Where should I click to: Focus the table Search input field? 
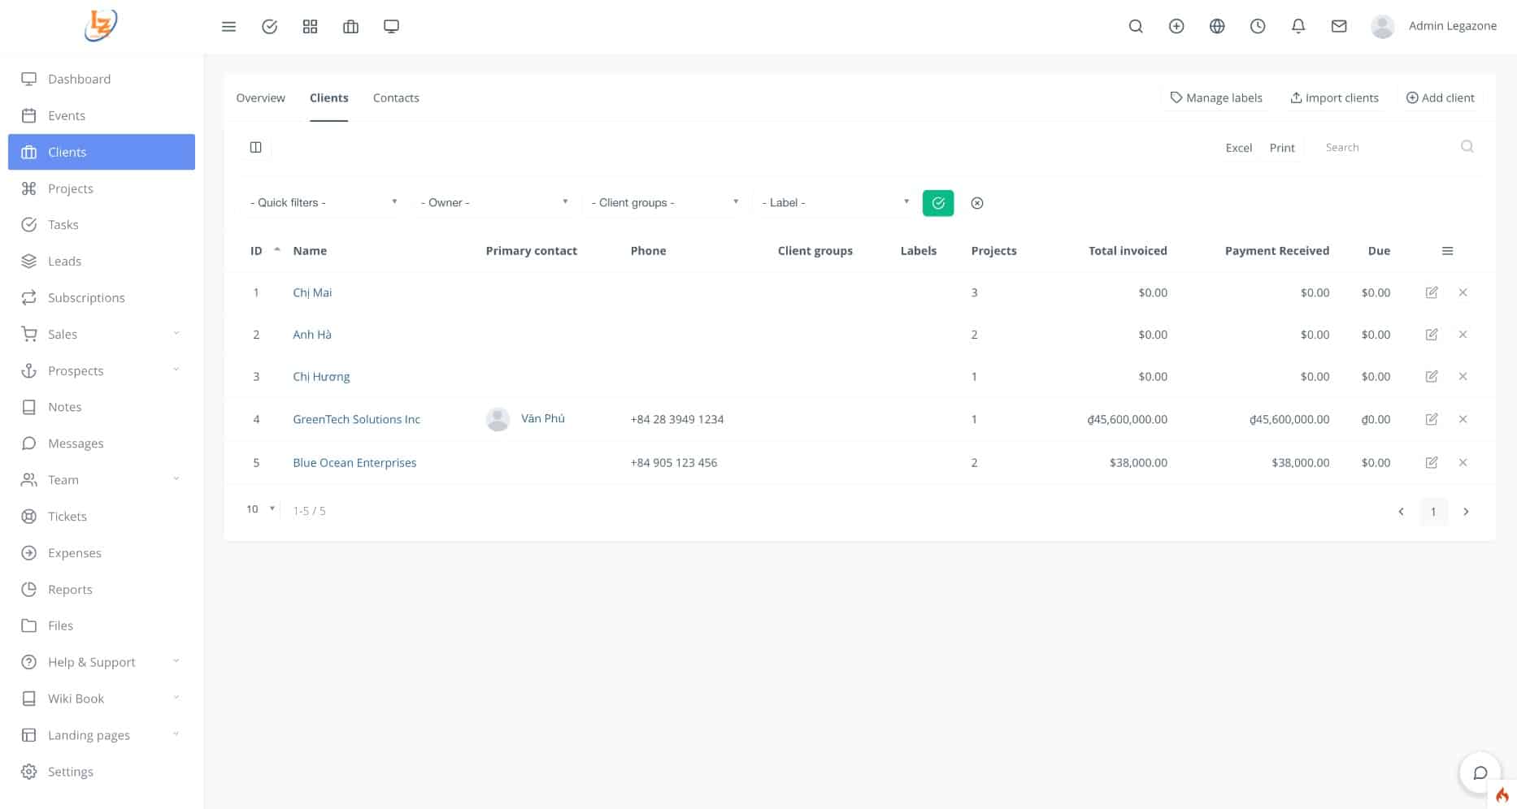[x=1387, y=148]
